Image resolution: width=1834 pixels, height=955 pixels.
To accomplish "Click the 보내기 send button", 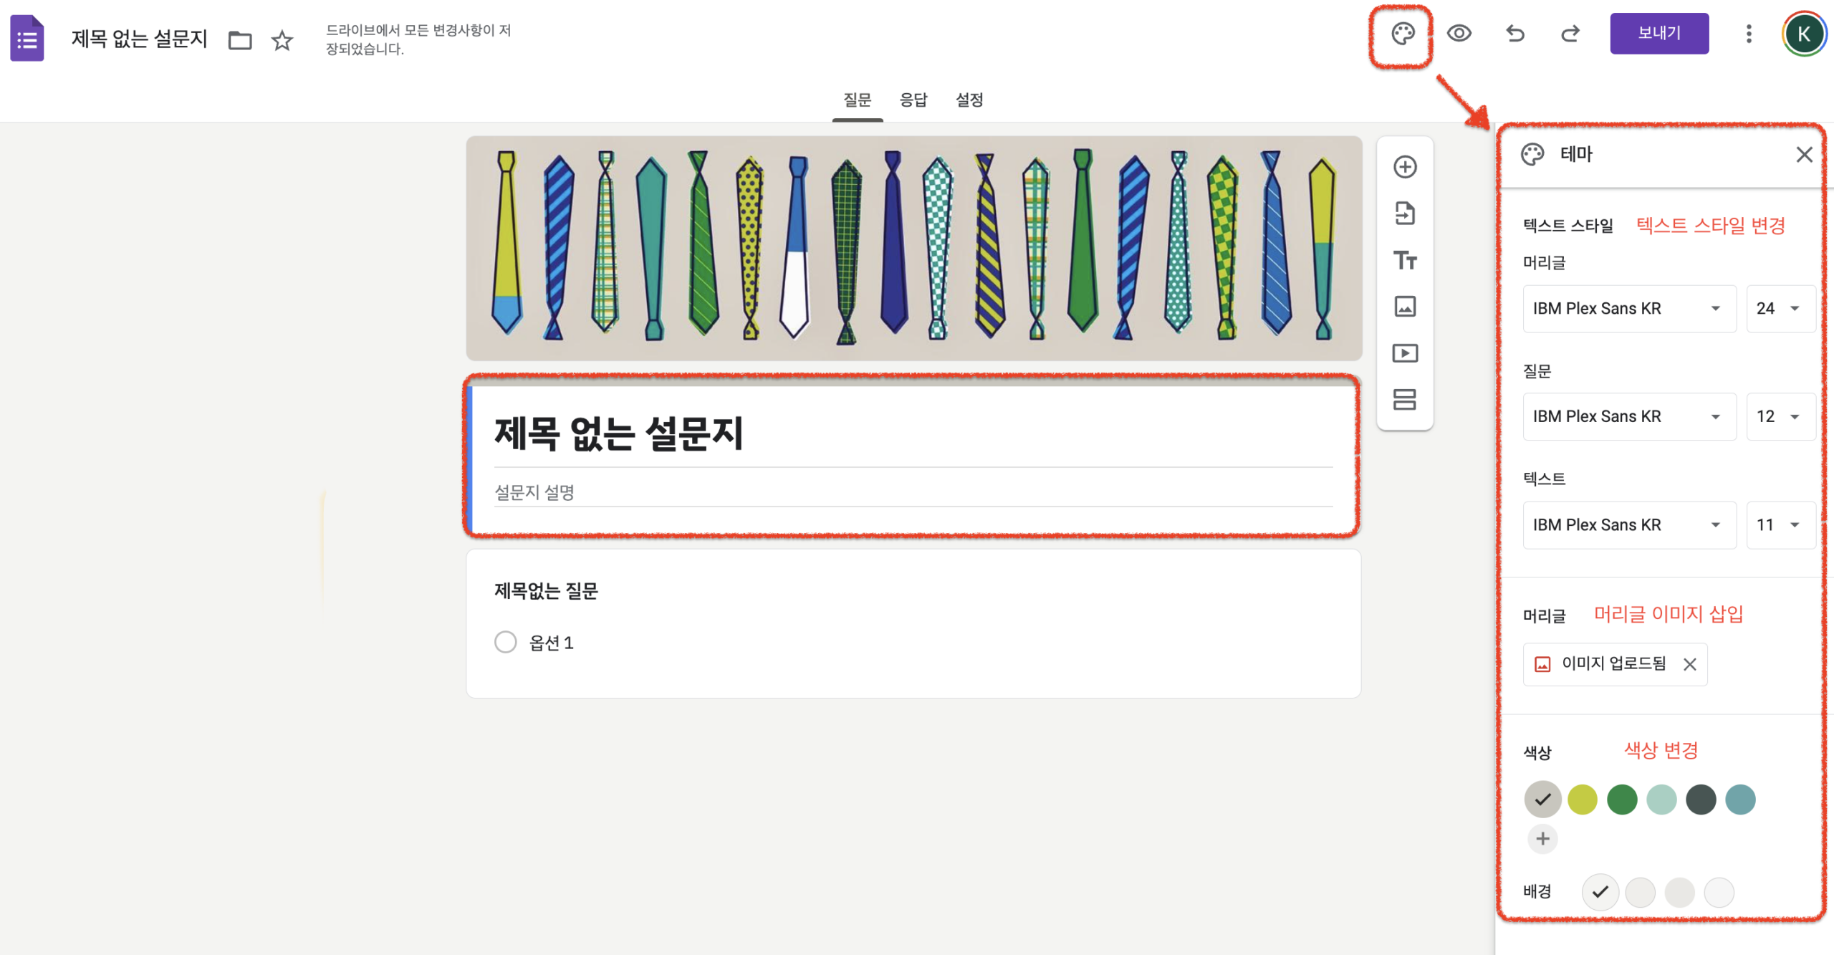I will pos(1658,33).
